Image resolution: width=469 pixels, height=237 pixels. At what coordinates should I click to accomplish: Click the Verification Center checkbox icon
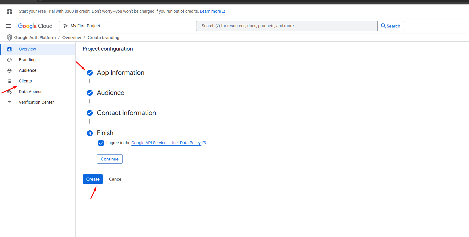coord(9,103)
